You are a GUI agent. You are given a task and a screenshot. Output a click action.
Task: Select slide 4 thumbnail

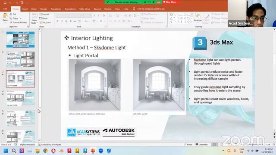[21, 99]
